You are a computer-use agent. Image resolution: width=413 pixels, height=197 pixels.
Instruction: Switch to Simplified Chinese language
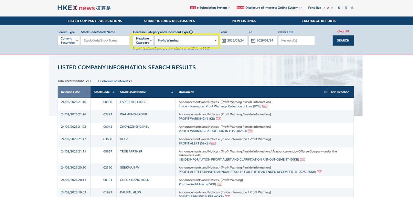[346, 8]
